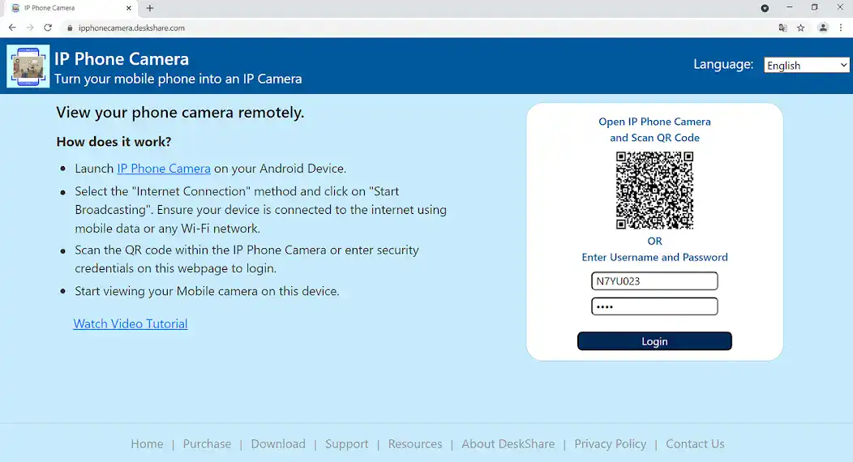Open the About DeskShare footer link

[x=508, y=444]
